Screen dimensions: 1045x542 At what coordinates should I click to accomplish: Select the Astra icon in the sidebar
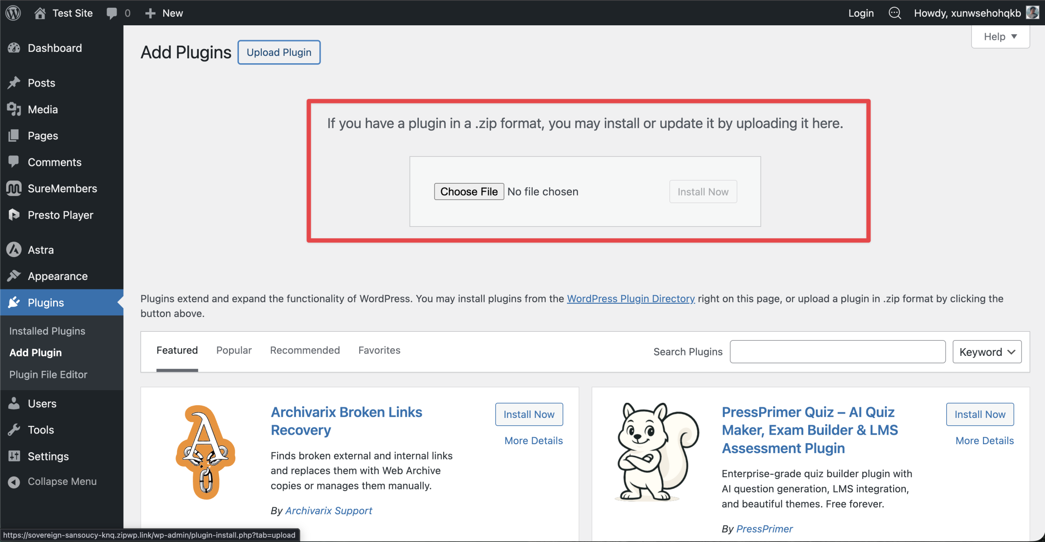click(x=14, y=249)
